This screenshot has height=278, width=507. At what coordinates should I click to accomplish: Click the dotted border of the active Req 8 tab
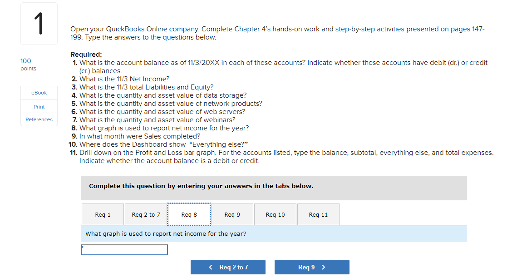pos(189,204)
